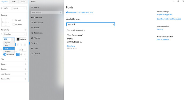Open the Noto Sans font family link

[x=71, y=46]
